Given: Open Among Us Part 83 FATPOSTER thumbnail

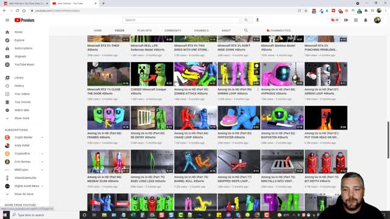Looking at the screenshot, I should pyautogui.click(x=239, y=117).
